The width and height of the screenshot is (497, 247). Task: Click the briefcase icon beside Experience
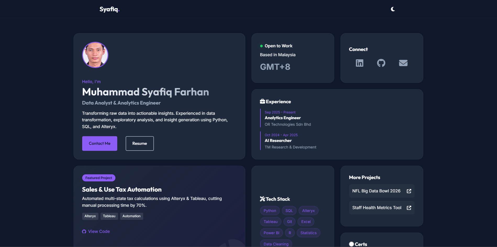click(x=263, y=101)
